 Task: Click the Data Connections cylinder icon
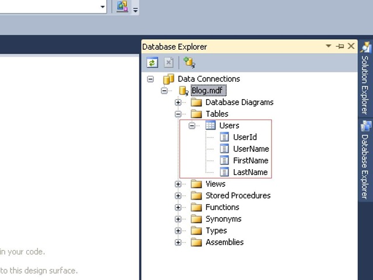pos(168,79)
